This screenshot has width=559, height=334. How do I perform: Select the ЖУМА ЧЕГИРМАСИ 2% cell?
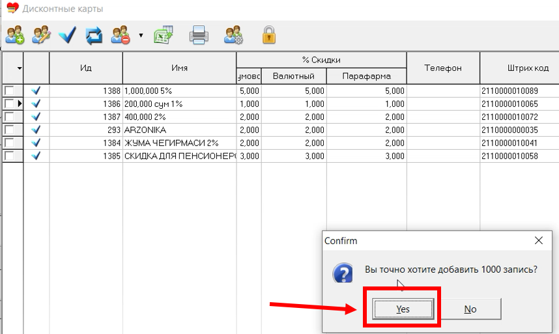coord(179,143)
